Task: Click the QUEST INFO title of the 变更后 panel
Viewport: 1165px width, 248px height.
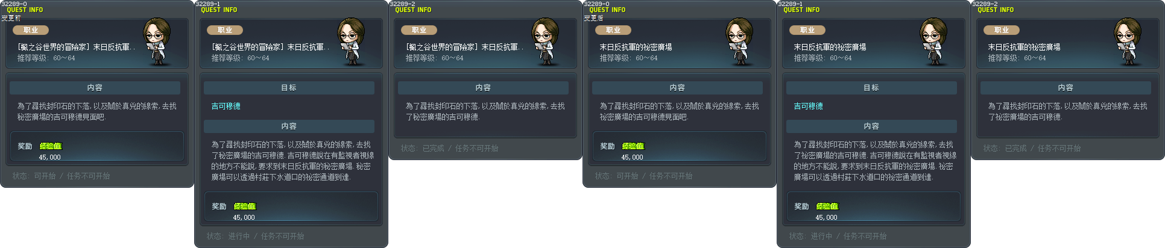Action: pos(607,10)
